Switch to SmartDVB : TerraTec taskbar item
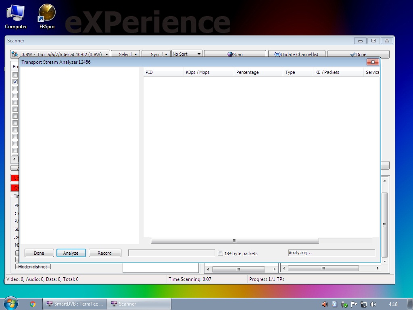Viewport: 413px width, 310px height. [x=75, y=304]
